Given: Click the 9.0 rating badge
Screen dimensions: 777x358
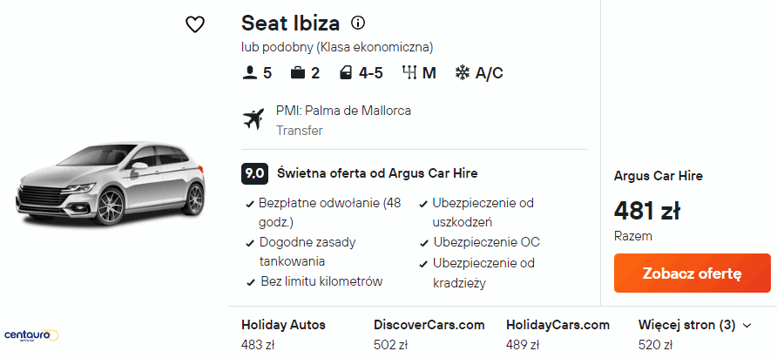Looking at the screenshot, I should coord(254,173).
